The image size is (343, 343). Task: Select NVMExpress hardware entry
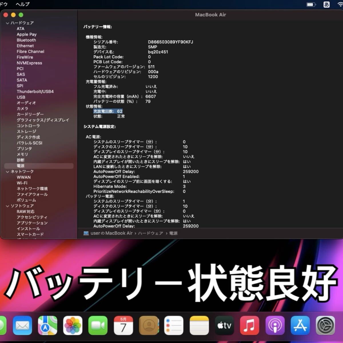(x=29, y=63)
